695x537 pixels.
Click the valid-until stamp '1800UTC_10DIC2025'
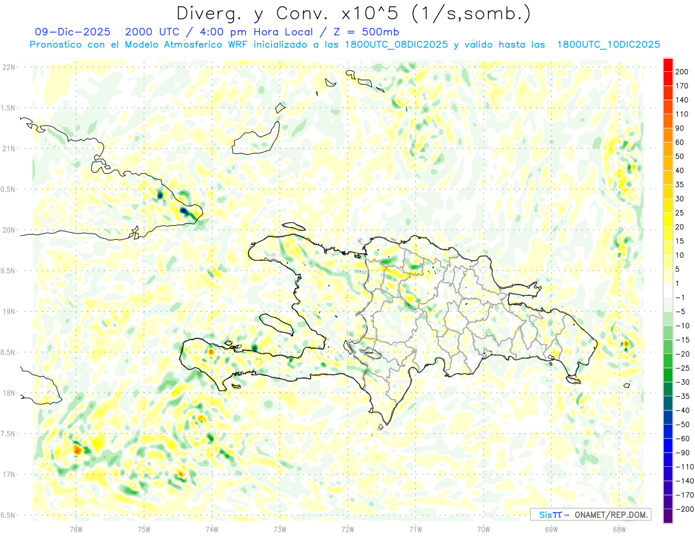[x=609, y=45]
